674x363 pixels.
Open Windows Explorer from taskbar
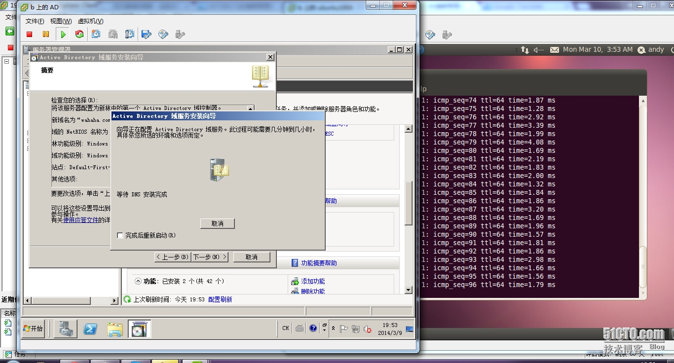(115, 329)
